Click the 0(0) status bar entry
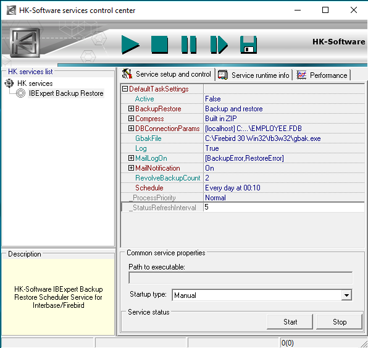This screenshot has width=368, height=348. point(287,343)
